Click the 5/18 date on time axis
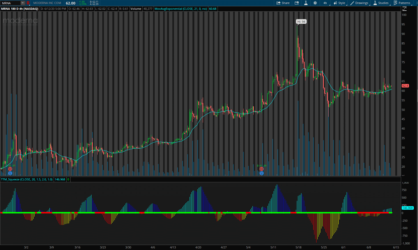Screen dimensions: 418x250 [x=298, y=247]
